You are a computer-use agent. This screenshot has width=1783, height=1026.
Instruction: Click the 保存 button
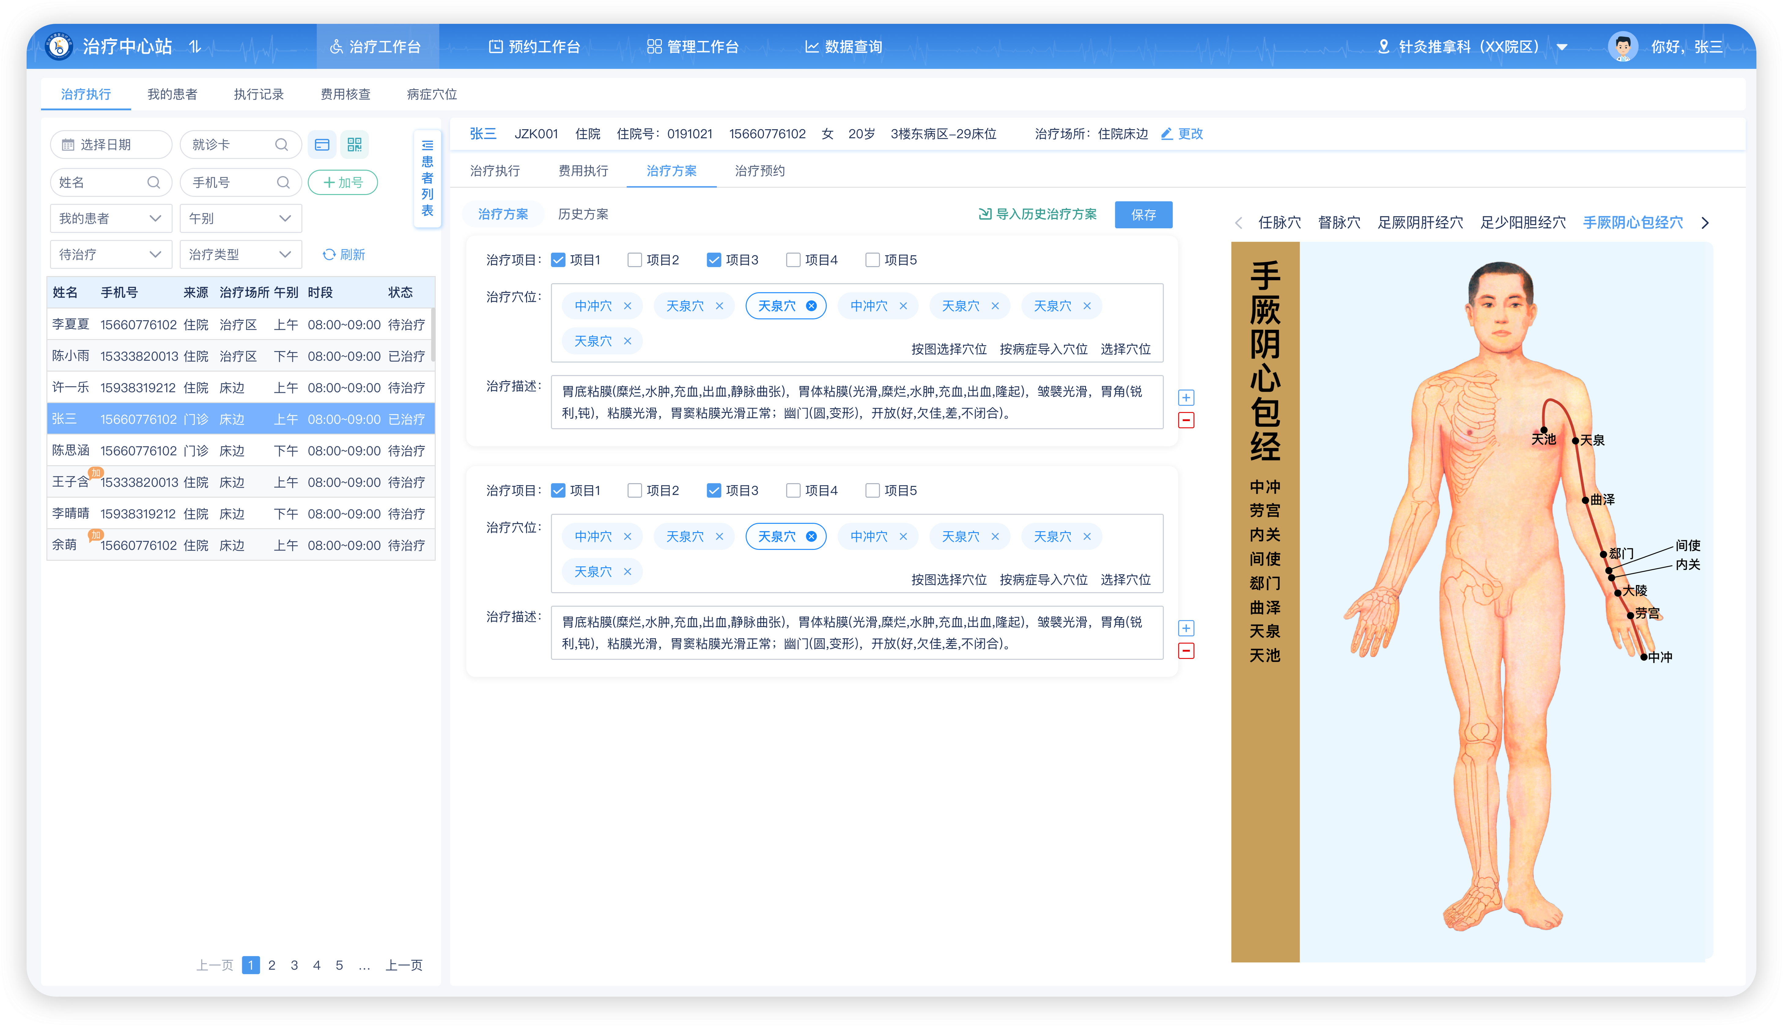[1143, 215]
